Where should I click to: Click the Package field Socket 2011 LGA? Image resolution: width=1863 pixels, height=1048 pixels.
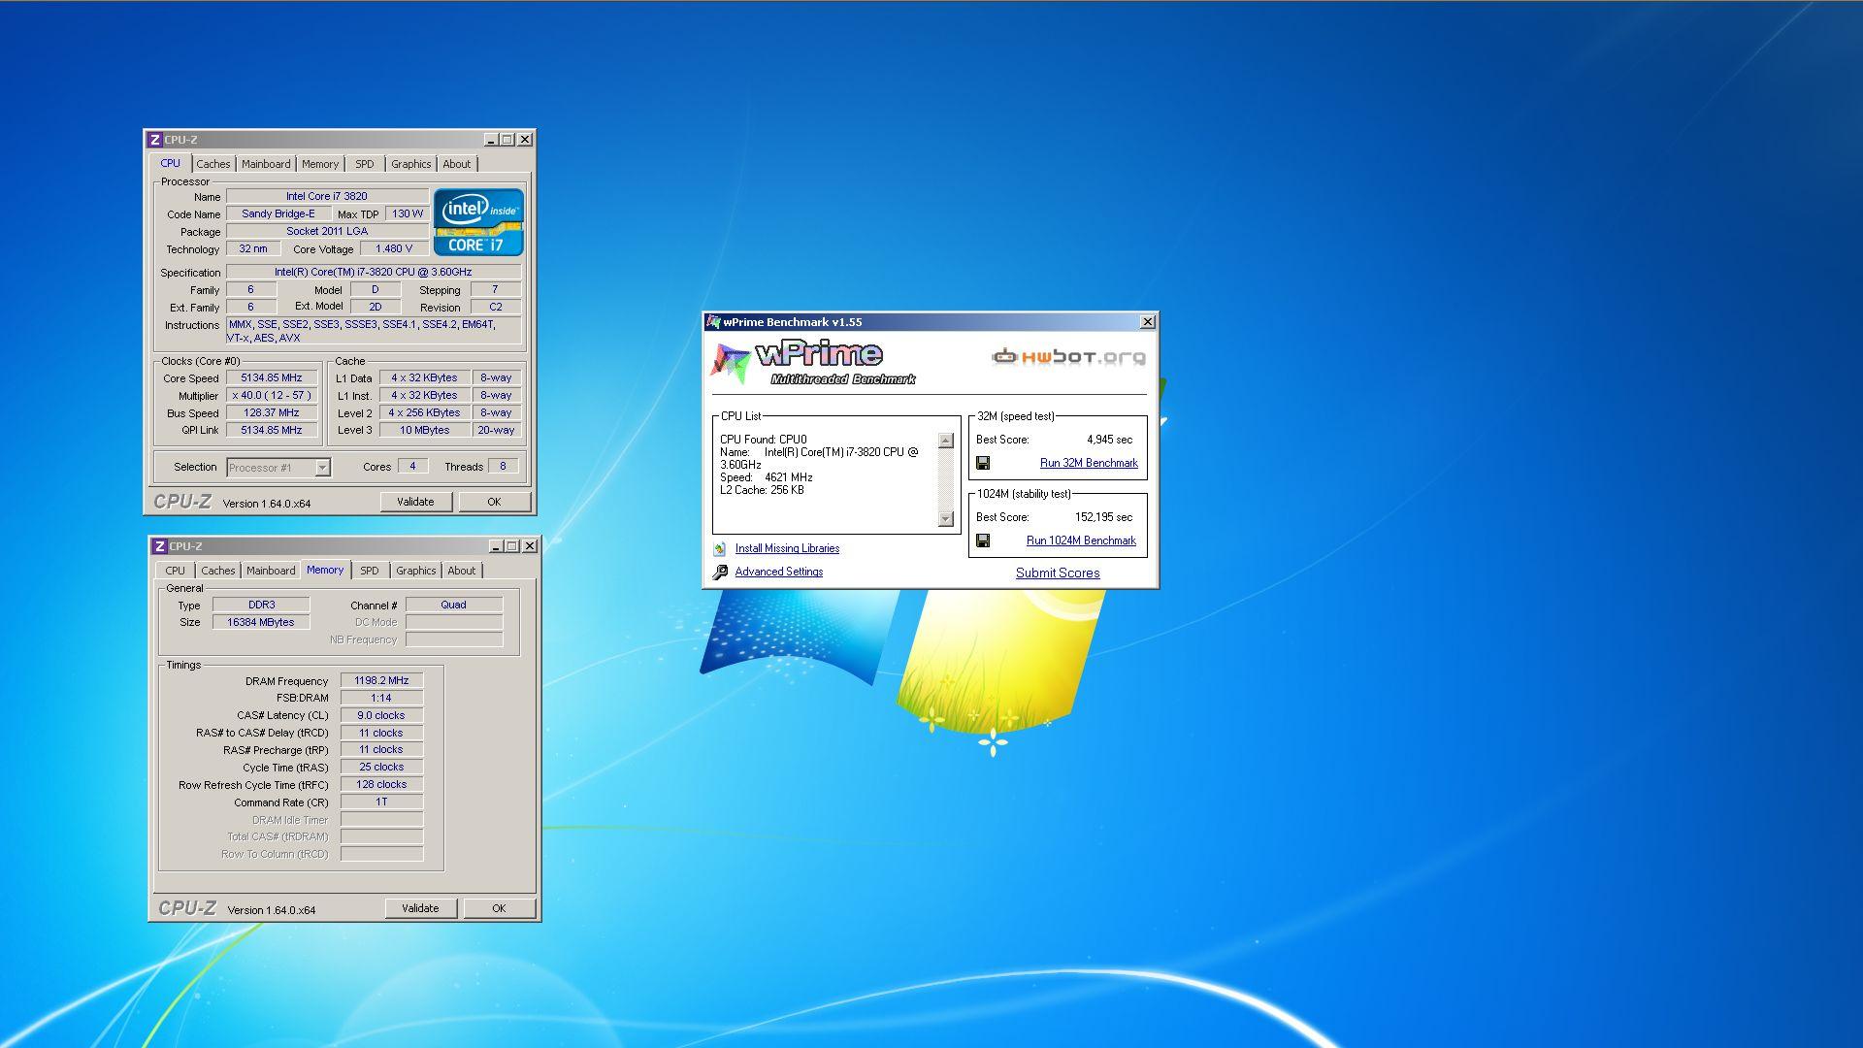327,232
